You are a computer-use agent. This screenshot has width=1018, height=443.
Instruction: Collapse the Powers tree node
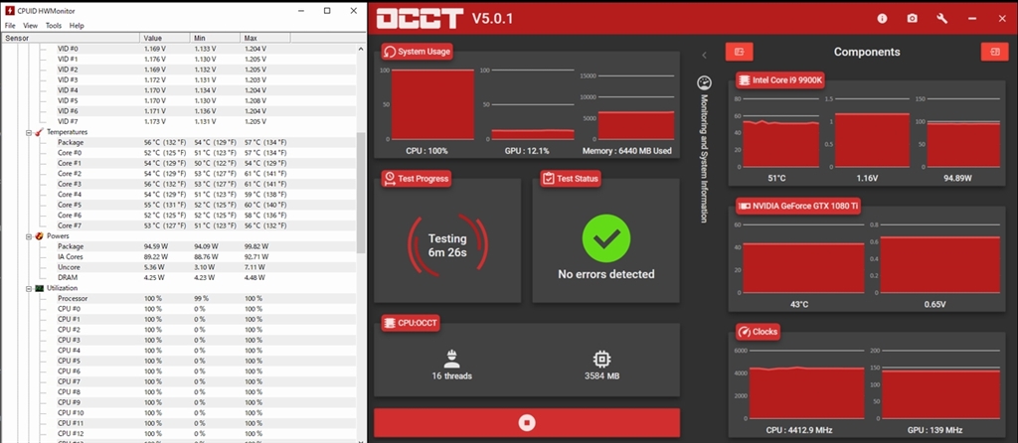point(29,236)
